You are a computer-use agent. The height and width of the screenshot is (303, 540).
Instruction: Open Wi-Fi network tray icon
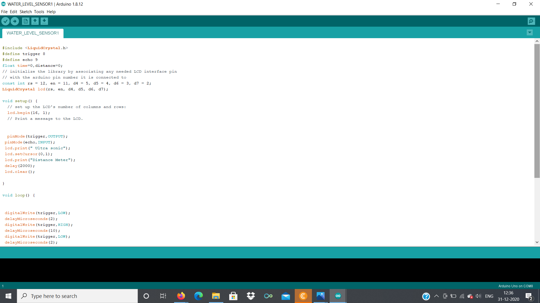coord(462,296)
